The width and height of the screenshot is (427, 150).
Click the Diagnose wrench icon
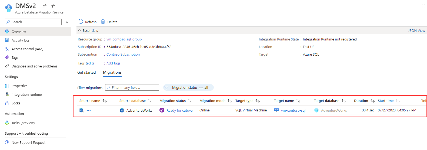click(7, 66)
